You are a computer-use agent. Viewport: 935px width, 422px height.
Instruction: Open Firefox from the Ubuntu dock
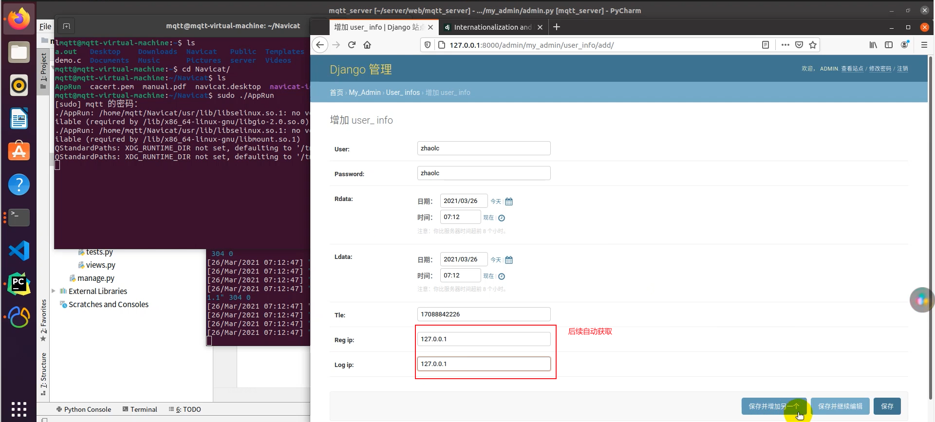(x=19, y=19)
